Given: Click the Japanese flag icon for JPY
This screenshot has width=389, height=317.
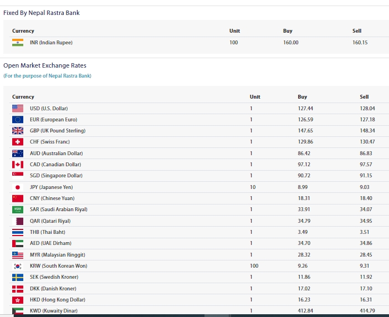Looking at the screenshot, I should click(x=18, y=187).
